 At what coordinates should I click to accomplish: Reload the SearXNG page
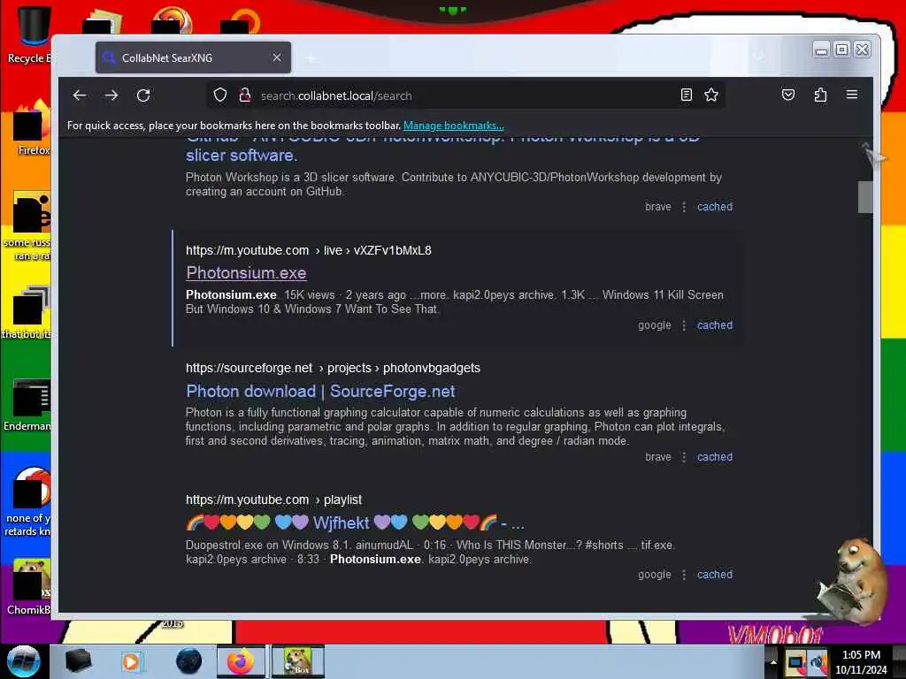(x=143, y=95)
